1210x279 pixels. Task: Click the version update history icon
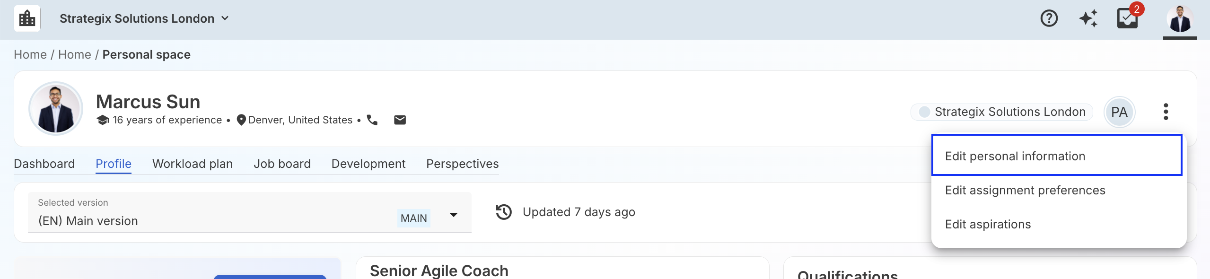(504, 212)
